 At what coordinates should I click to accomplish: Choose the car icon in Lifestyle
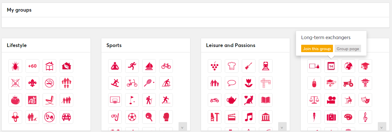(x=66, y=117)
